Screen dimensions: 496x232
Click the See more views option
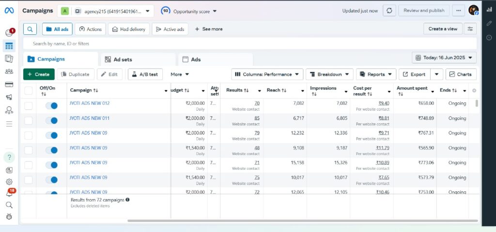pos(208,29)
